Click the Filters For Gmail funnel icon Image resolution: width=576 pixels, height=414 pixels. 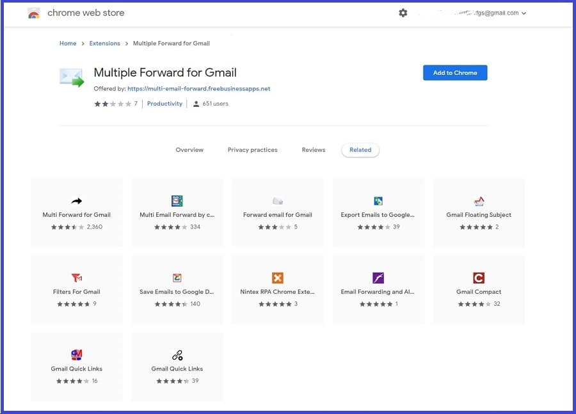pyautogui.click(x=76, y=278)
